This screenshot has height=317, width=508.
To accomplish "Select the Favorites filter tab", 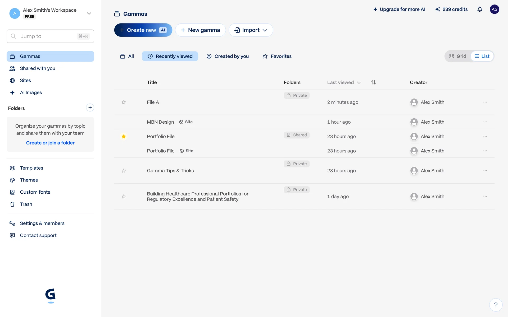I will (277, 56).
